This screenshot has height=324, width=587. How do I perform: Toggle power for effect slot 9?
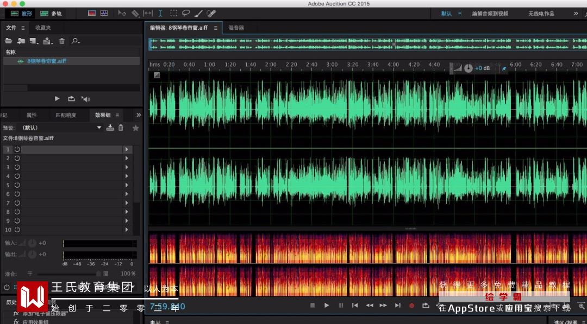pyautogui.click(x=17, y=221)
